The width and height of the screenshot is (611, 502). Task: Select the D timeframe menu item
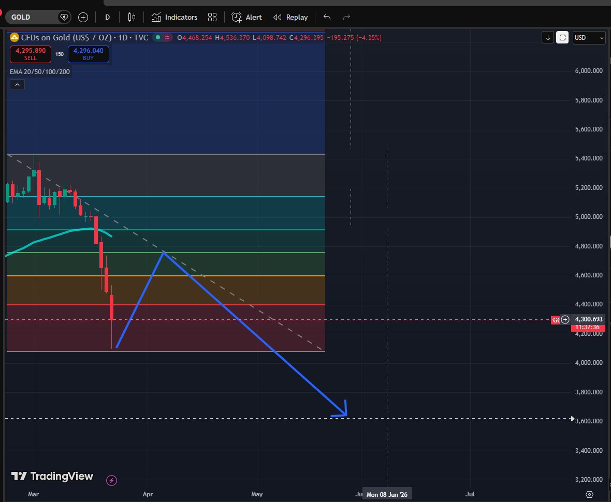click(107, 17)
